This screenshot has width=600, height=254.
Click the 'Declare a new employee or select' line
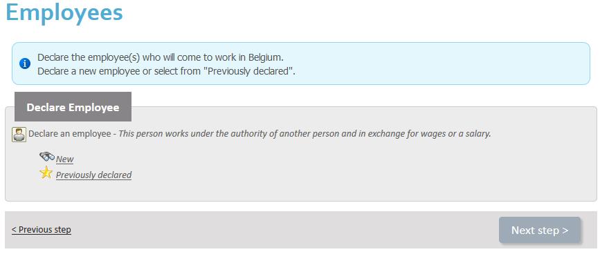167,71
